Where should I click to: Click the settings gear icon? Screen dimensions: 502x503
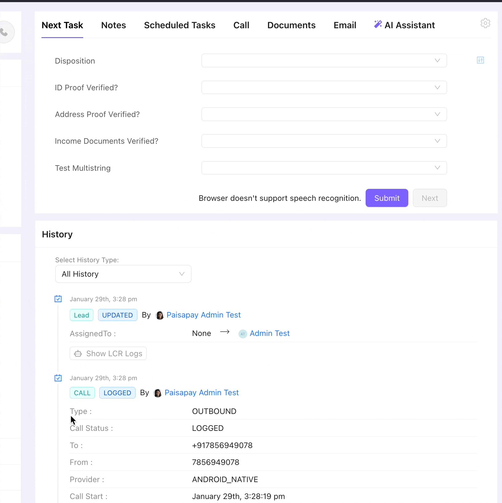click(x=485, y=23)
